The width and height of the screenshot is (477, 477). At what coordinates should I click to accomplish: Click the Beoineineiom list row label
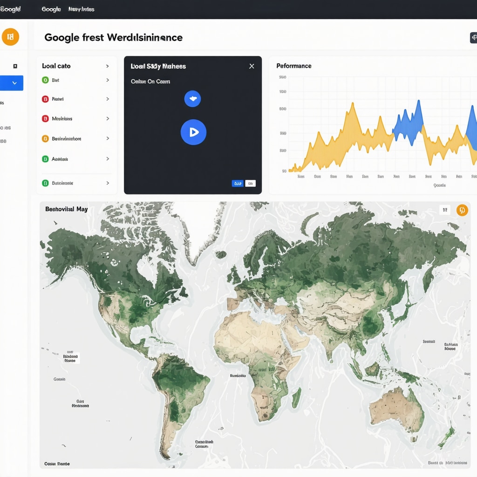pos(66,139)
